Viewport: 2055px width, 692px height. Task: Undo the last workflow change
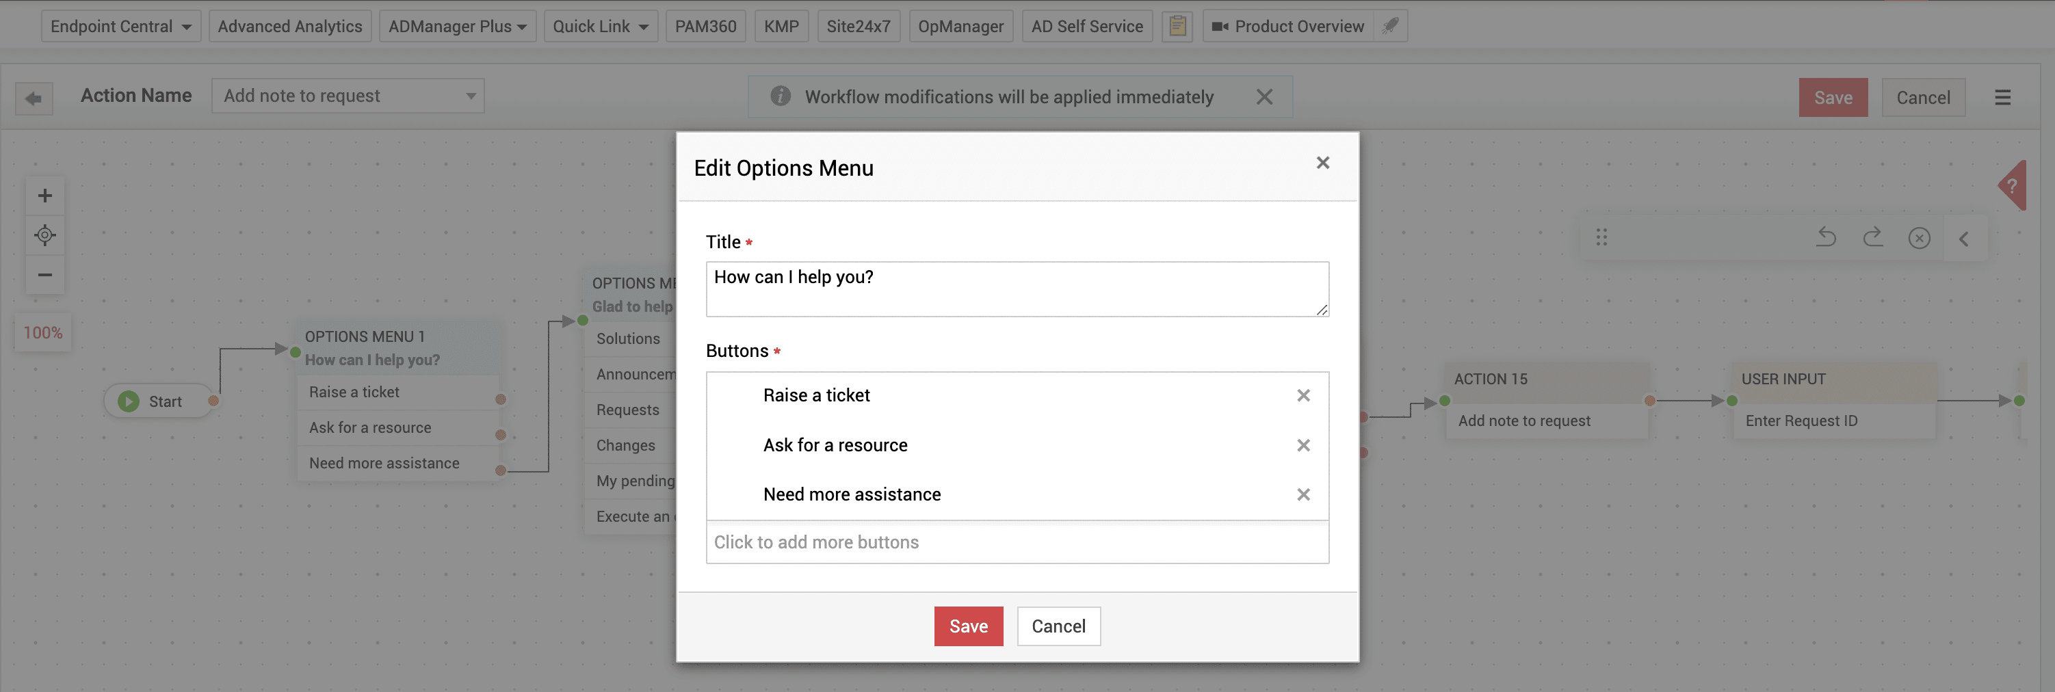(x=1826, y=237)
